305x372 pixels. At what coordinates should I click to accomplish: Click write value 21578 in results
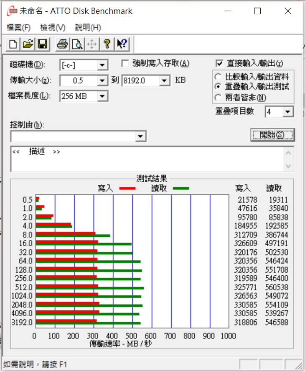(247, 200)
